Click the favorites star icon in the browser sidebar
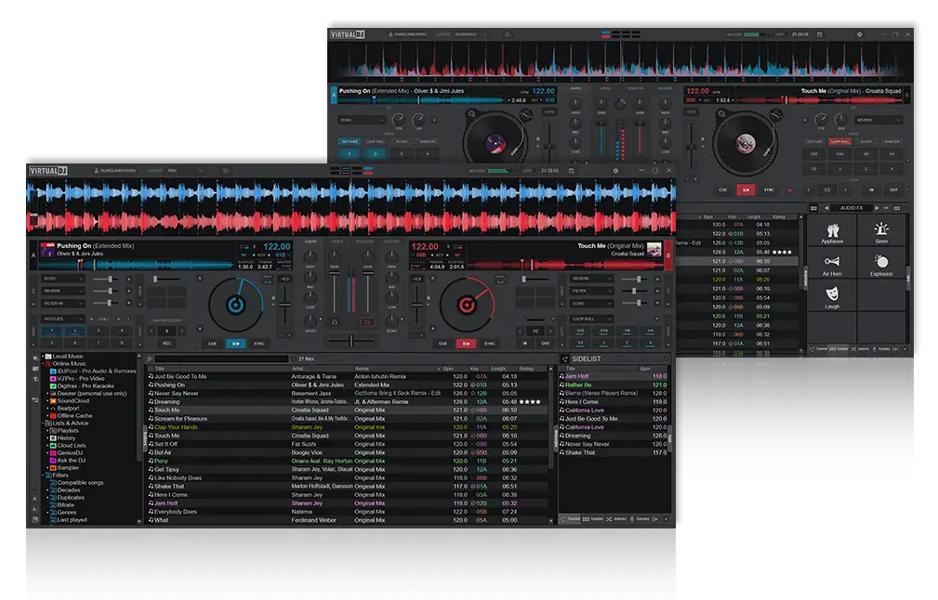This screenshot has width=938, height=600. 35,358
